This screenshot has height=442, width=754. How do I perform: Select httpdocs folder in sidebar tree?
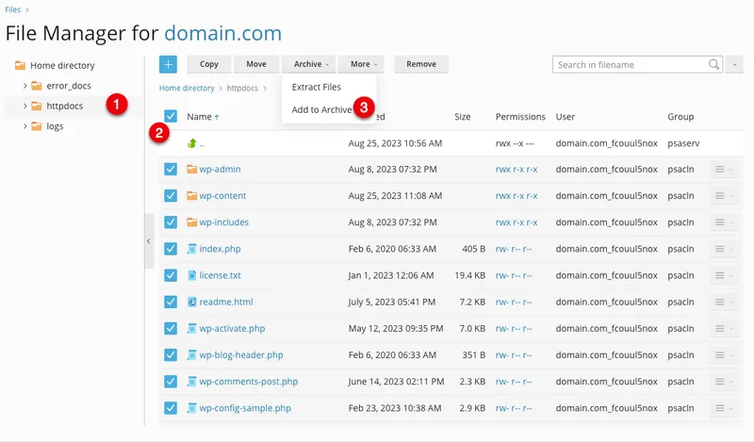[64, 106]
